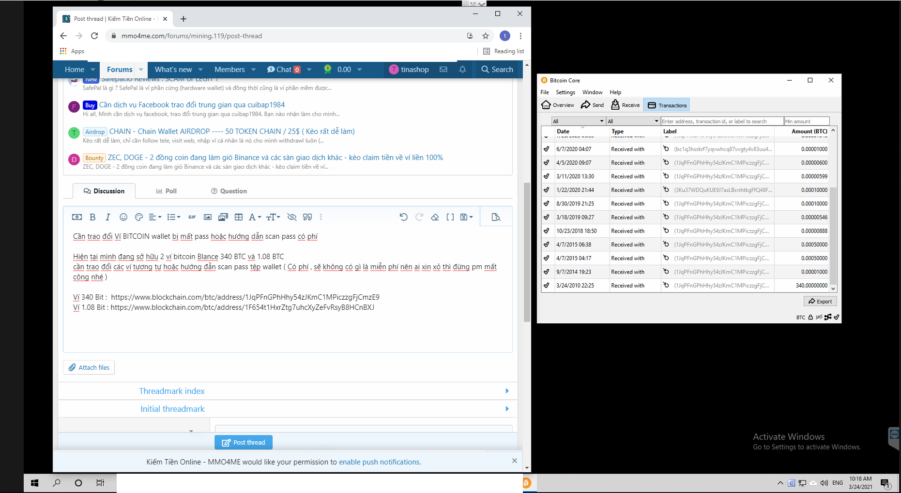Insert a GIF using the editor toolbar
The image size is (901, 493).
(192, 217)
